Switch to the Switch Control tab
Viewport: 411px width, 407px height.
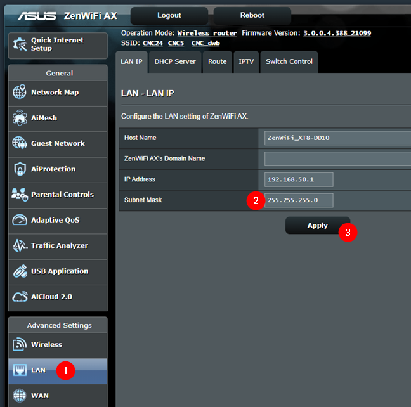(289, 62)
